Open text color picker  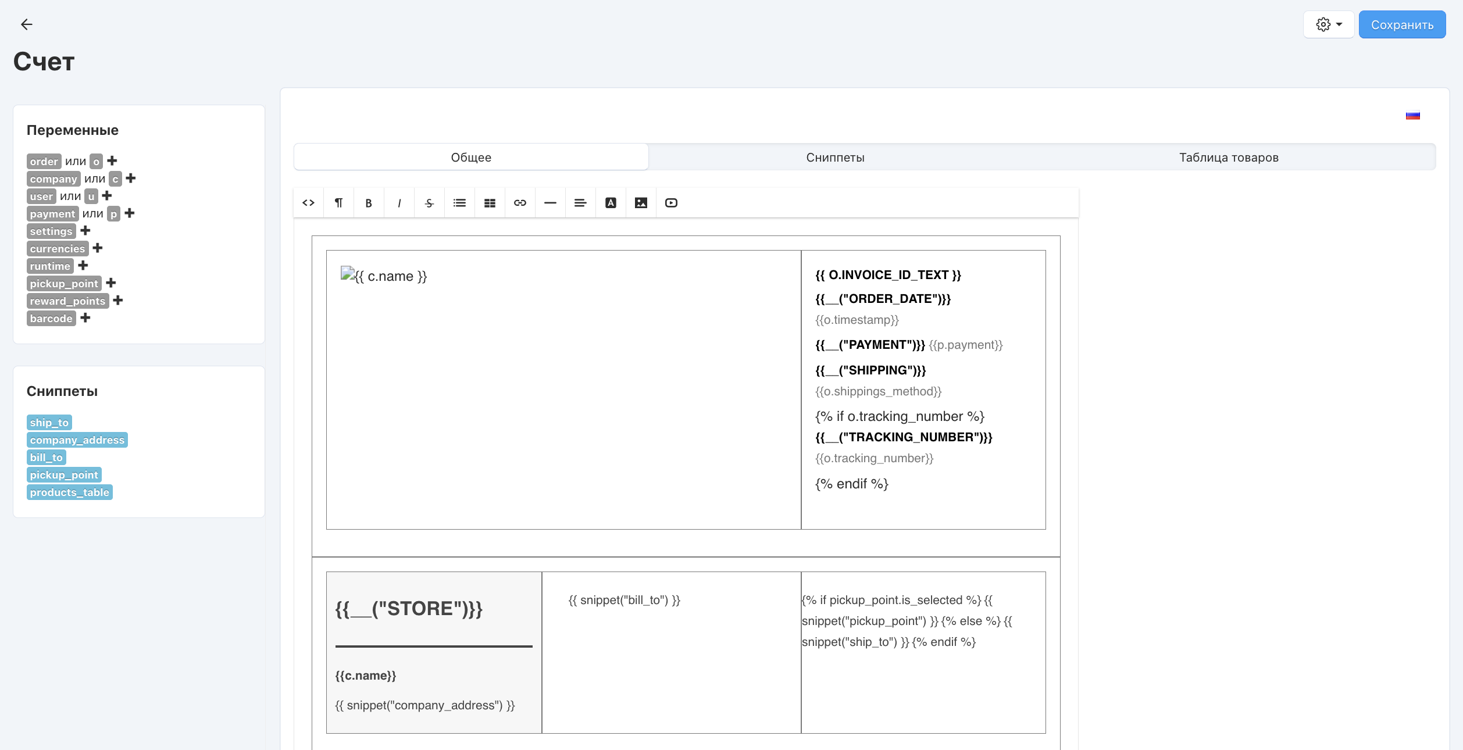point(611,203)
